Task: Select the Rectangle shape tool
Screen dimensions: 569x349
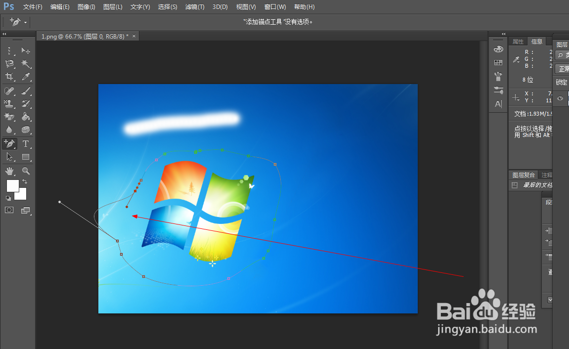Action: click(x=25, y=157)
